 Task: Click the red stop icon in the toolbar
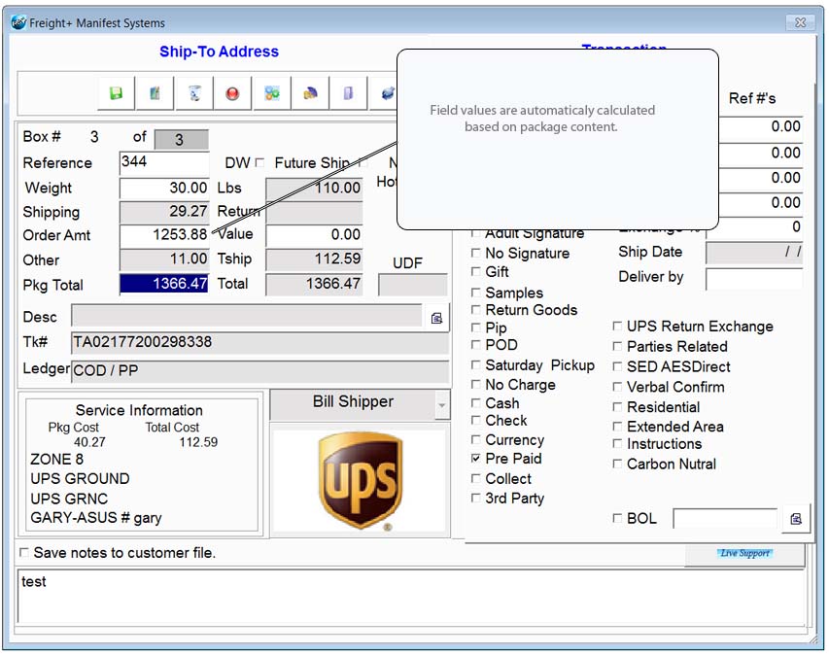pyautogui.click(x=233, y=94)
